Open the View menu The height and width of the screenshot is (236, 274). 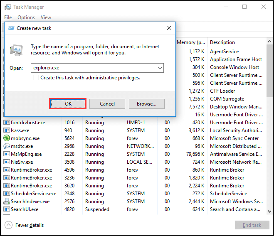click(46, 17)
